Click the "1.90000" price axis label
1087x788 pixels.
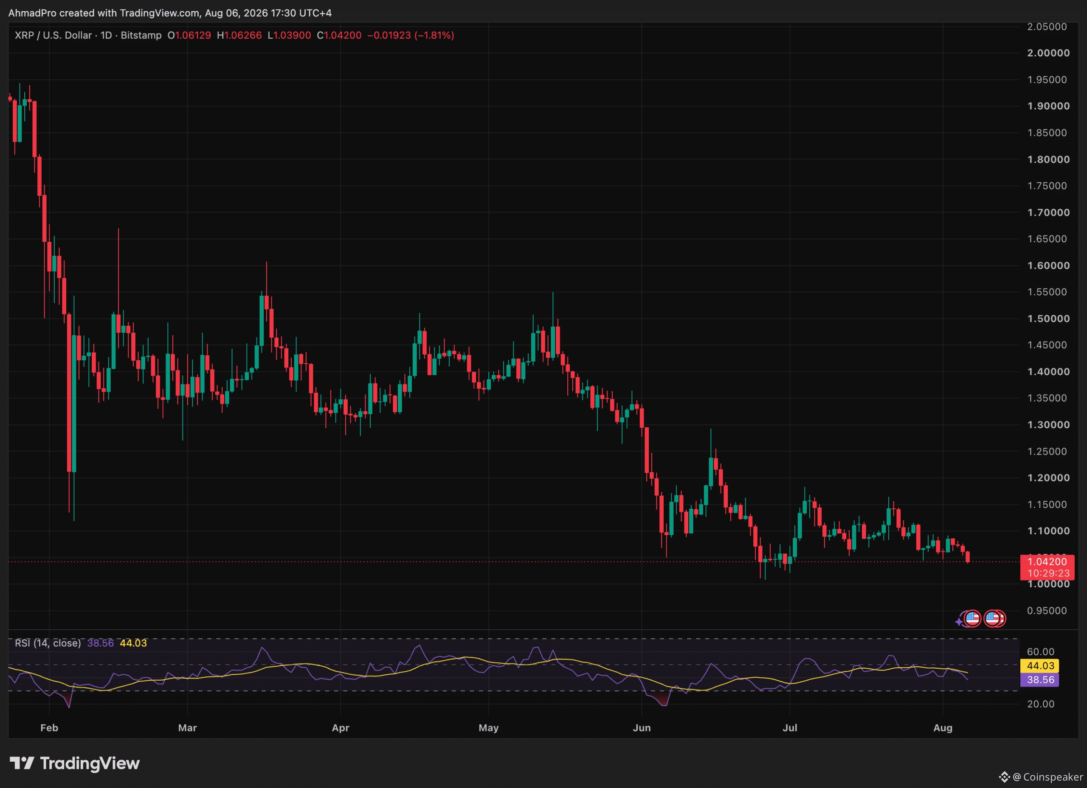1048,106
